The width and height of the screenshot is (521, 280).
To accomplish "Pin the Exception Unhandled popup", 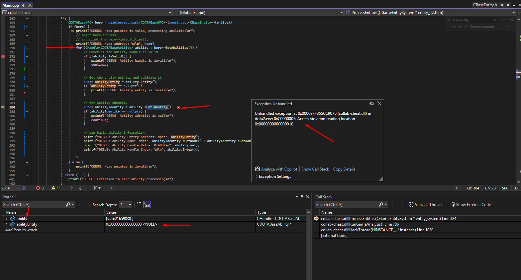I will 371,104.
